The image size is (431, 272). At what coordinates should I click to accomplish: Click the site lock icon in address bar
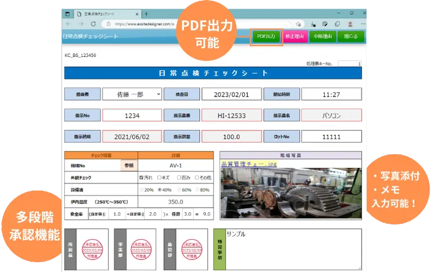(108, 24)
